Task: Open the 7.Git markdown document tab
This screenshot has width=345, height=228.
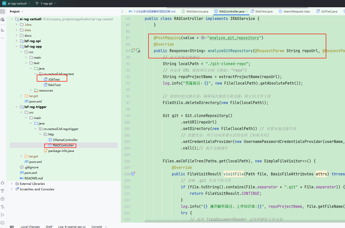Action: [152, 11]
